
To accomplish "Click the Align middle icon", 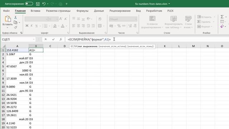I will point(78,19).
